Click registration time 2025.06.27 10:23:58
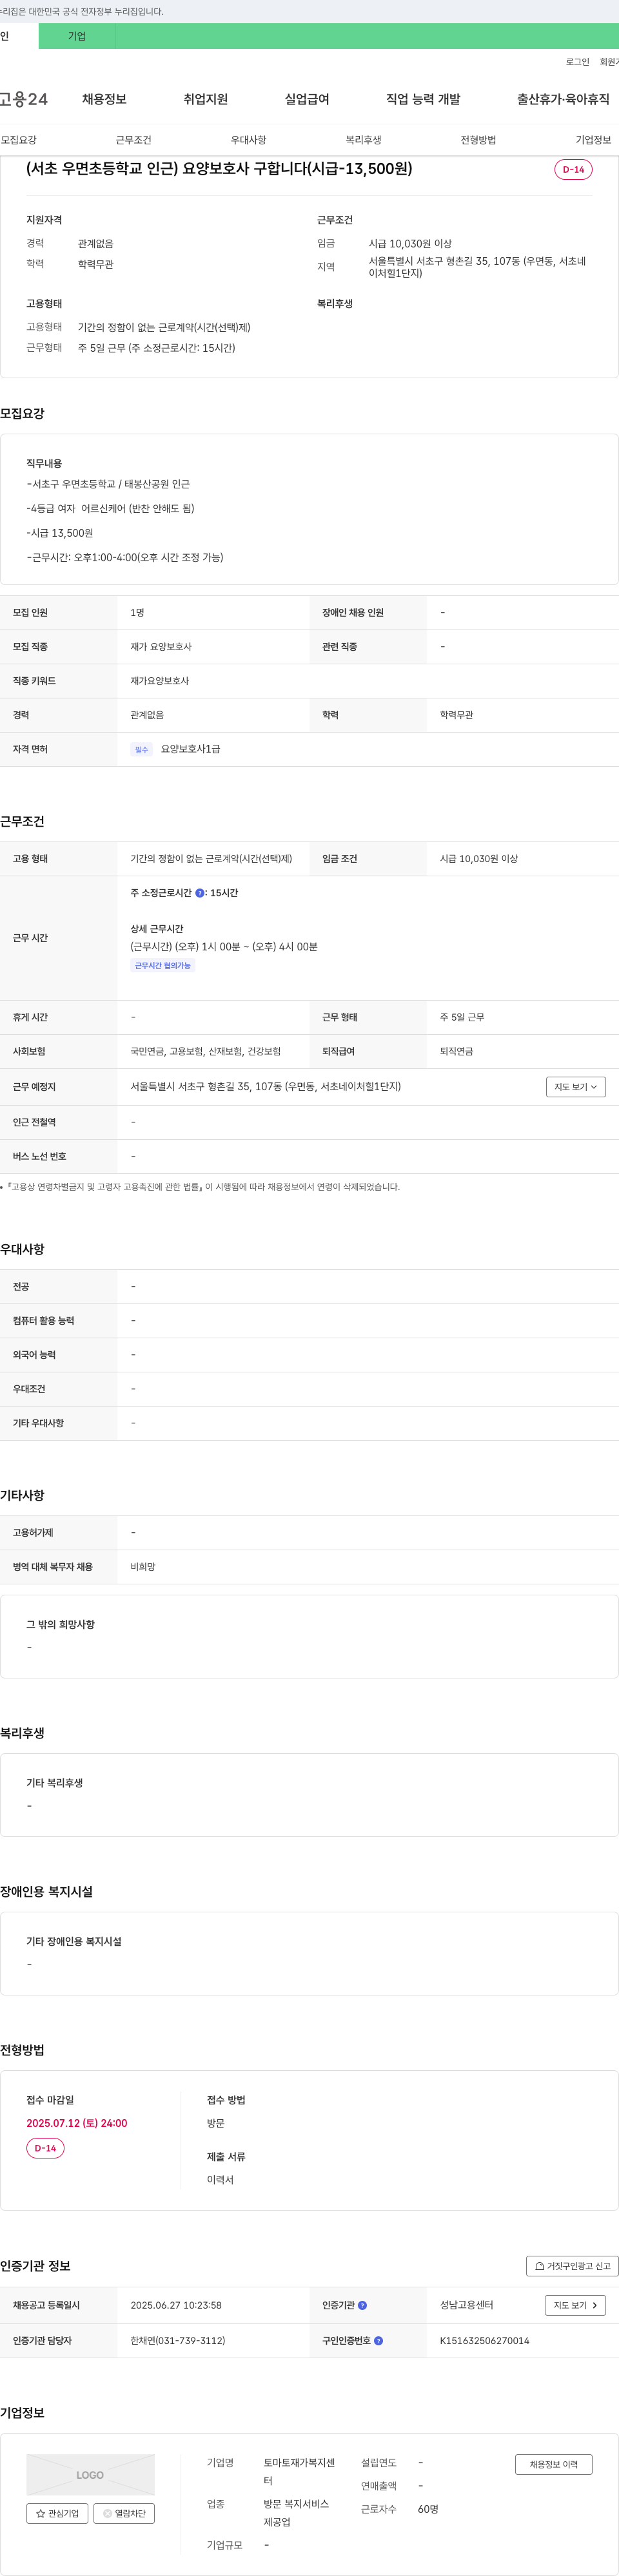The height and width of the screenshot is (2576, 619). (x=176, y=2305)
